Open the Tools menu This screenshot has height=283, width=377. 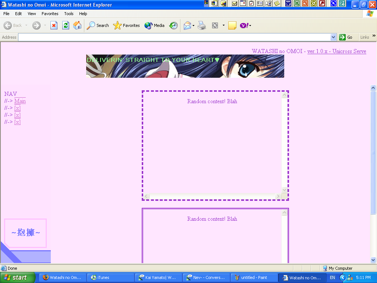[69, 14]
